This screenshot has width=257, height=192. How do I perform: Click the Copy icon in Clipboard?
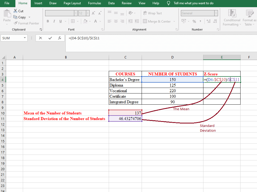(15, 17)
